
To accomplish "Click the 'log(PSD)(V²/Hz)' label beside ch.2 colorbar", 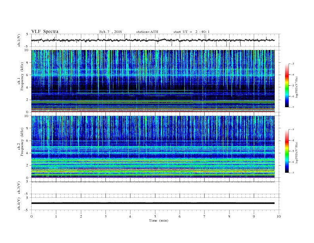I will 297,152.
